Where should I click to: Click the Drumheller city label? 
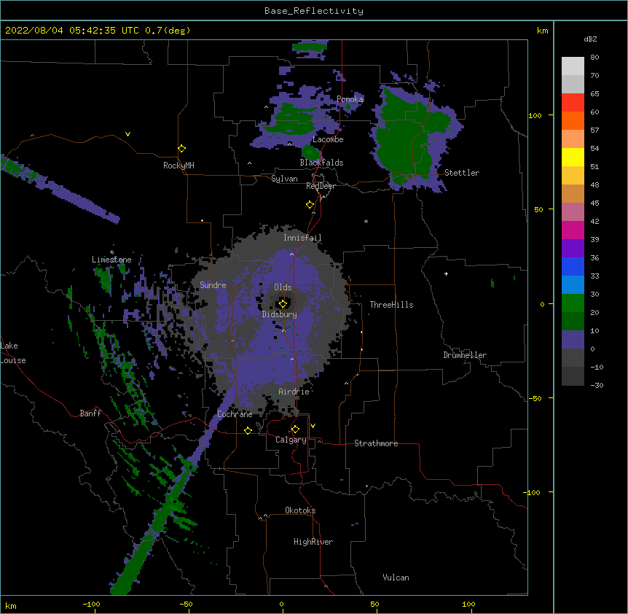(465, 355)
